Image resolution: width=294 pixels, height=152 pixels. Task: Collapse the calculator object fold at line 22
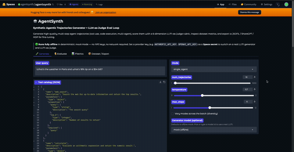point(34,140)
